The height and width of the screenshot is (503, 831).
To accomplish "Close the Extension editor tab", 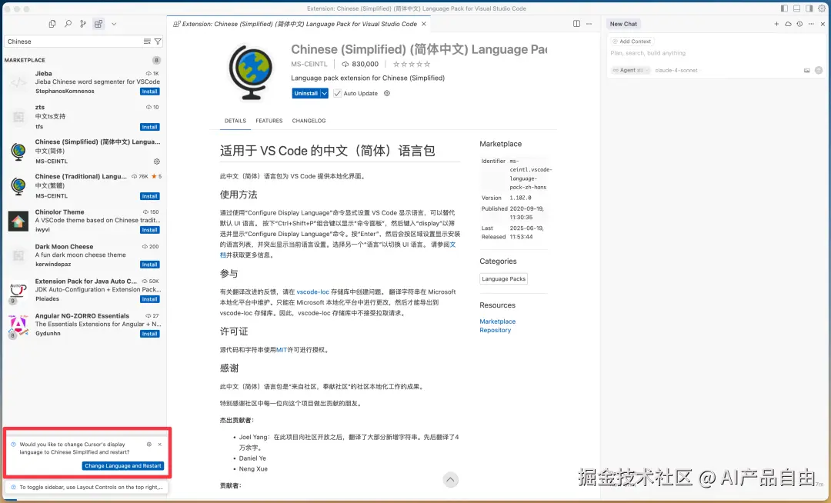I will [423, 24].
